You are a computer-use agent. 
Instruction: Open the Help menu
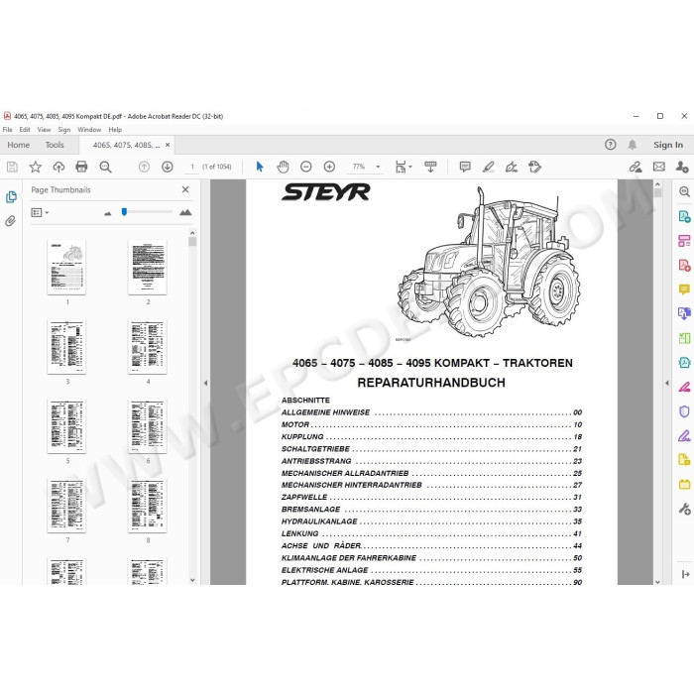pos(115,130)
